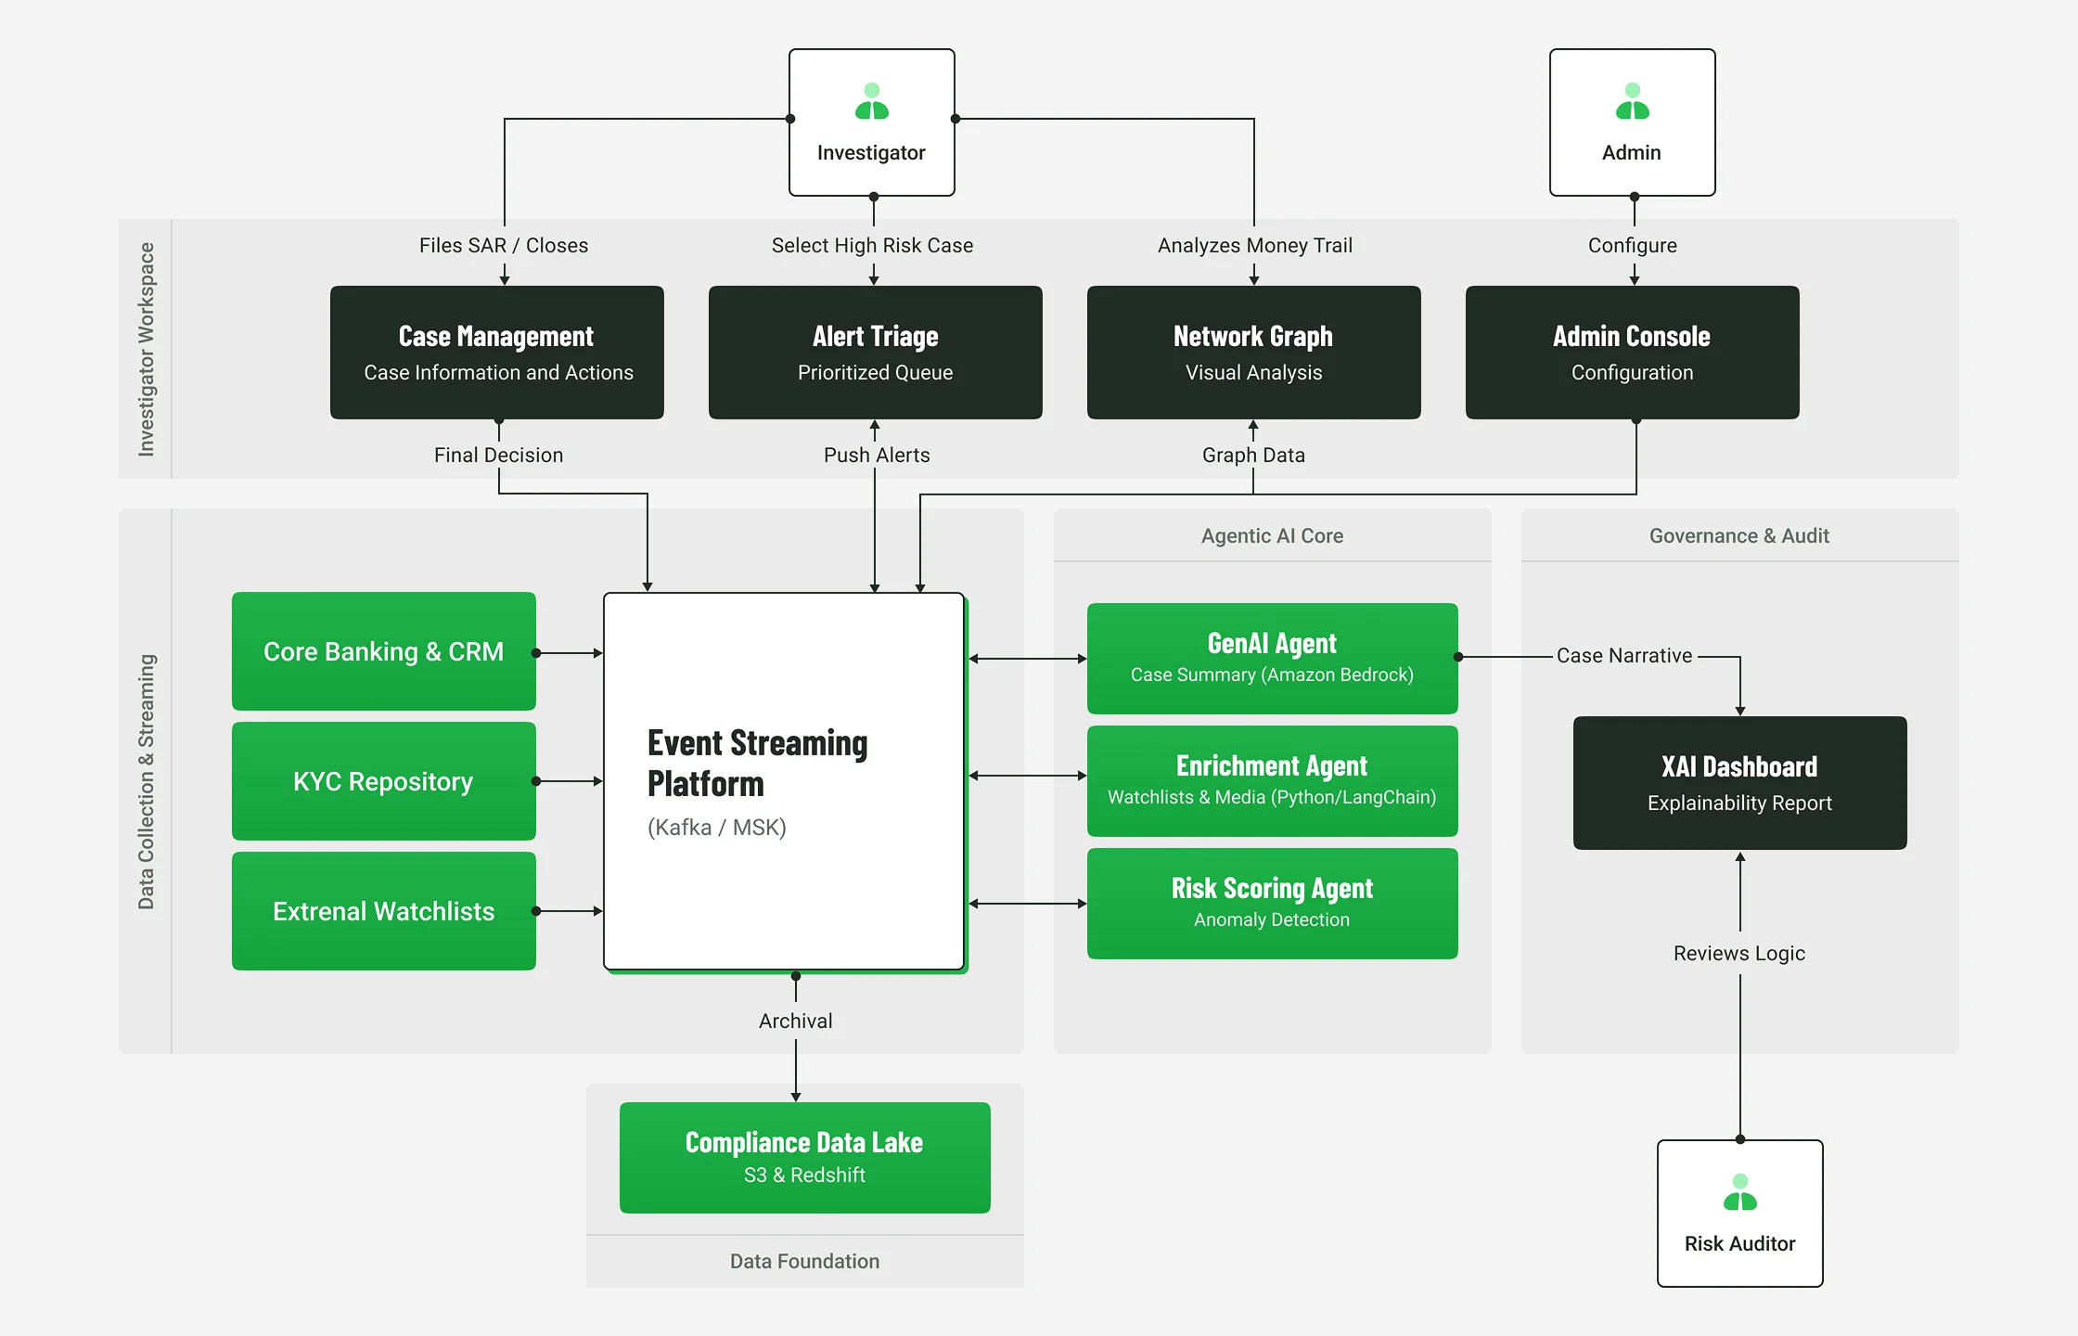
Task: Click the Network Graph box
Action: coord(1253,353)
